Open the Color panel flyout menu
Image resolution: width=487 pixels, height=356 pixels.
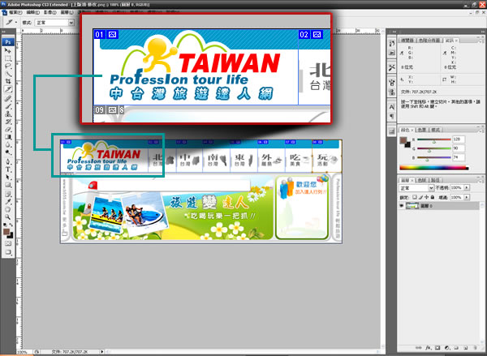tap(481, 130)
